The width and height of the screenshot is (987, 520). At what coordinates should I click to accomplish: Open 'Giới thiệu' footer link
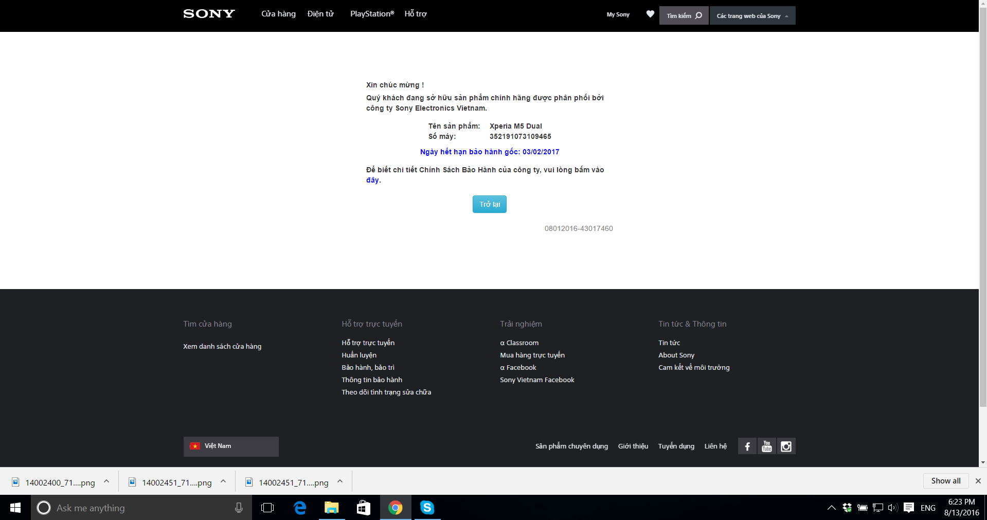click(x=633, y=446)
